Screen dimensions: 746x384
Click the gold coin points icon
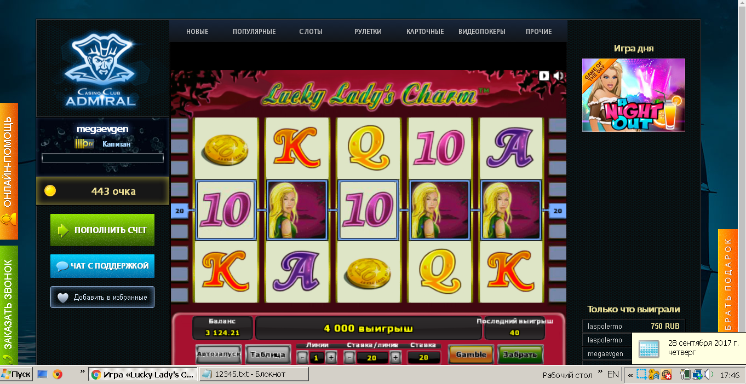[50, 191]
